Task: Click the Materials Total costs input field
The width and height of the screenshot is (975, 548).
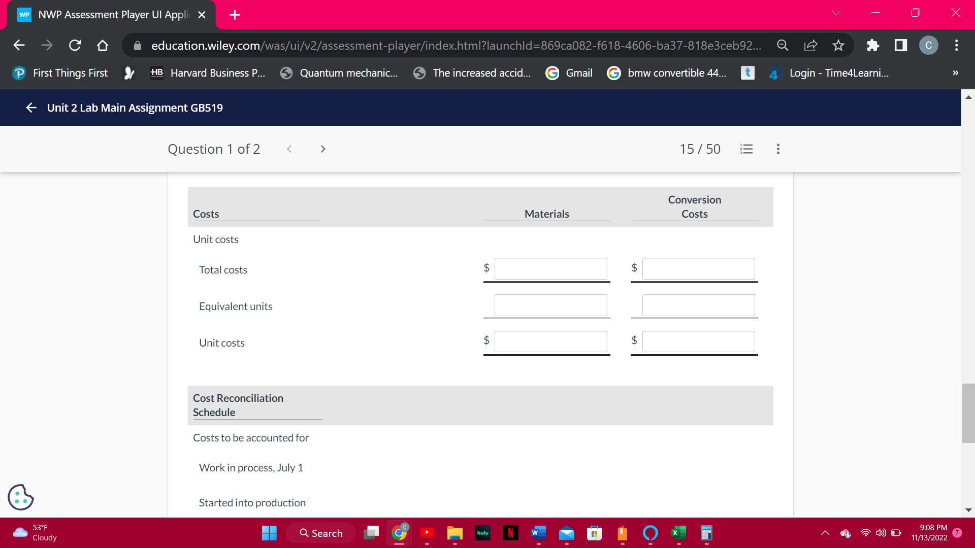Action: [x=550, y=269]
